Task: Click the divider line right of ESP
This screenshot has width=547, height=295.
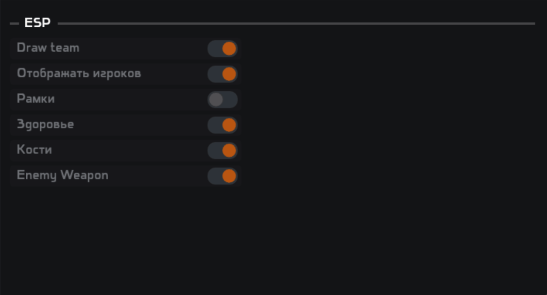Action: 296,24
